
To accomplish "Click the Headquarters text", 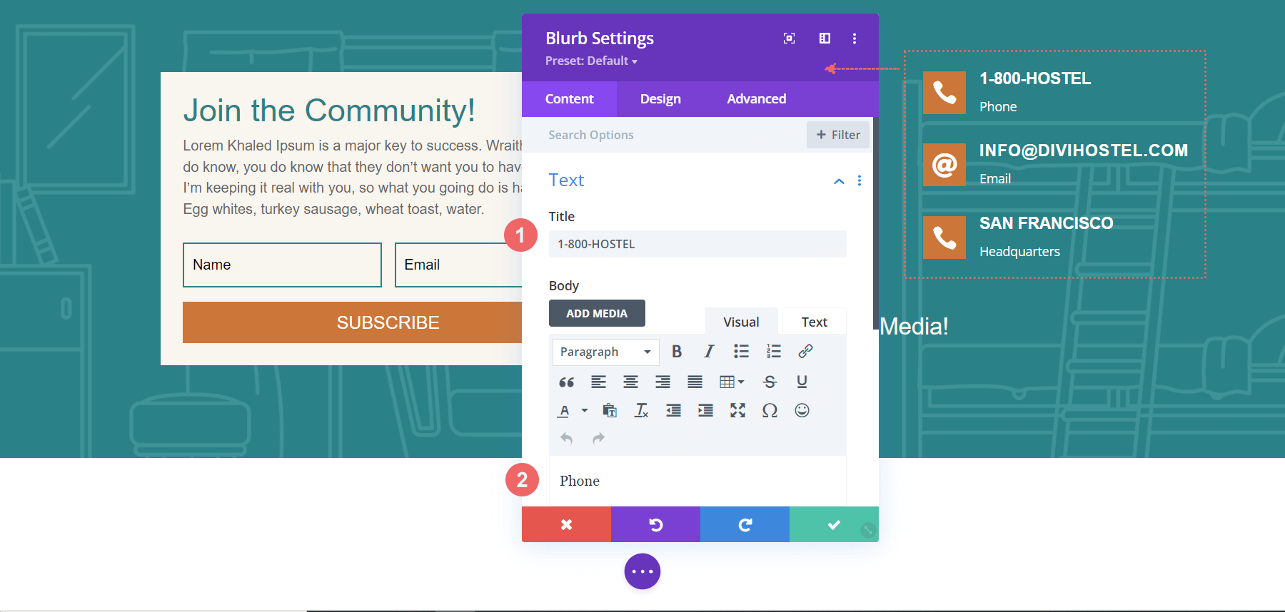I will point(1019,251).
